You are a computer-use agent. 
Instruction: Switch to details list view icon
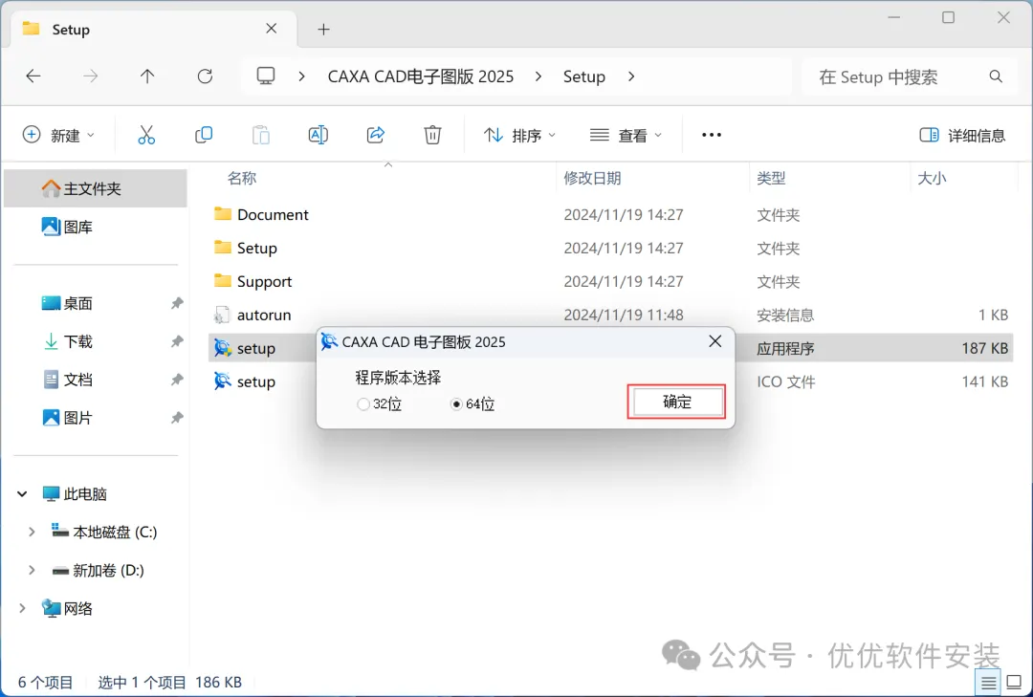tap(988, 684)
